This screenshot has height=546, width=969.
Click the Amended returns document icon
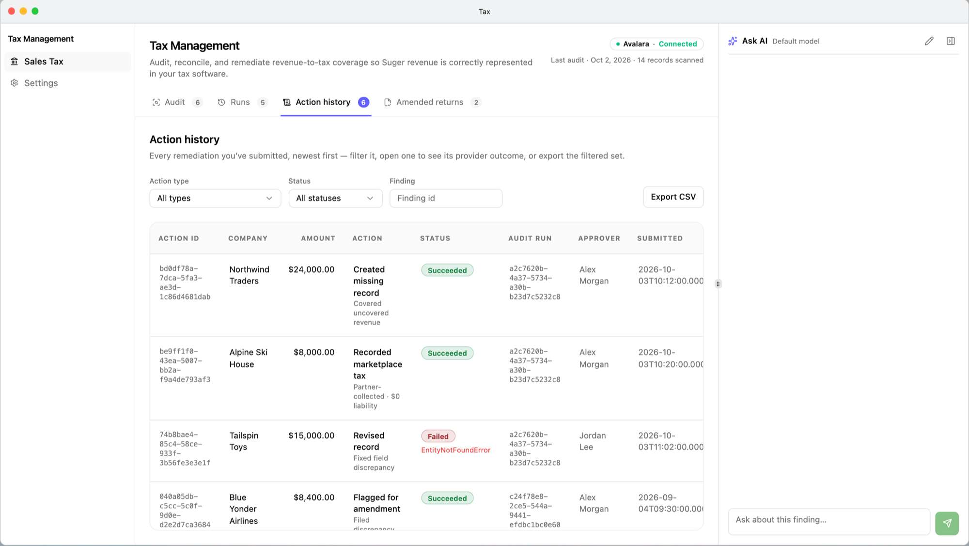click(388, 102)
